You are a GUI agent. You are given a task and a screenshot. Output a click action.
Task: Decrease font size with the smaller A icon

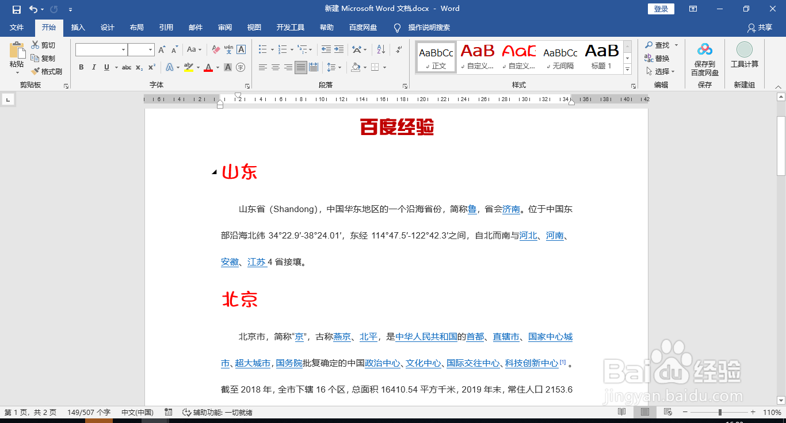click(174, 50)
